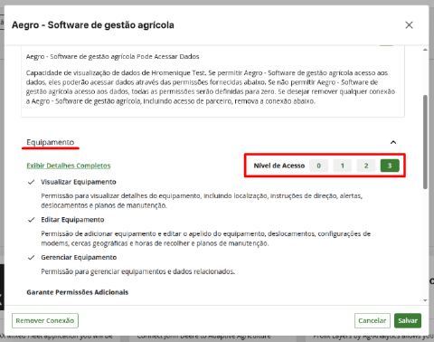Viewport: 434px width, 342px height.
Task: Select access level 3 button
Action: [x=390, y=166]
